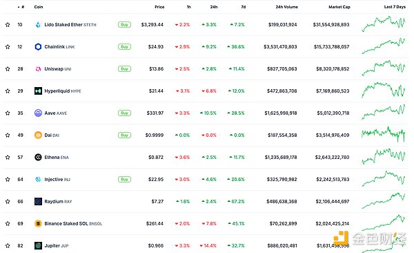This screenshot has width=414, height=253.
Task: Open the Dai 7-day sparkline chart
Action: tap(383, 134)
